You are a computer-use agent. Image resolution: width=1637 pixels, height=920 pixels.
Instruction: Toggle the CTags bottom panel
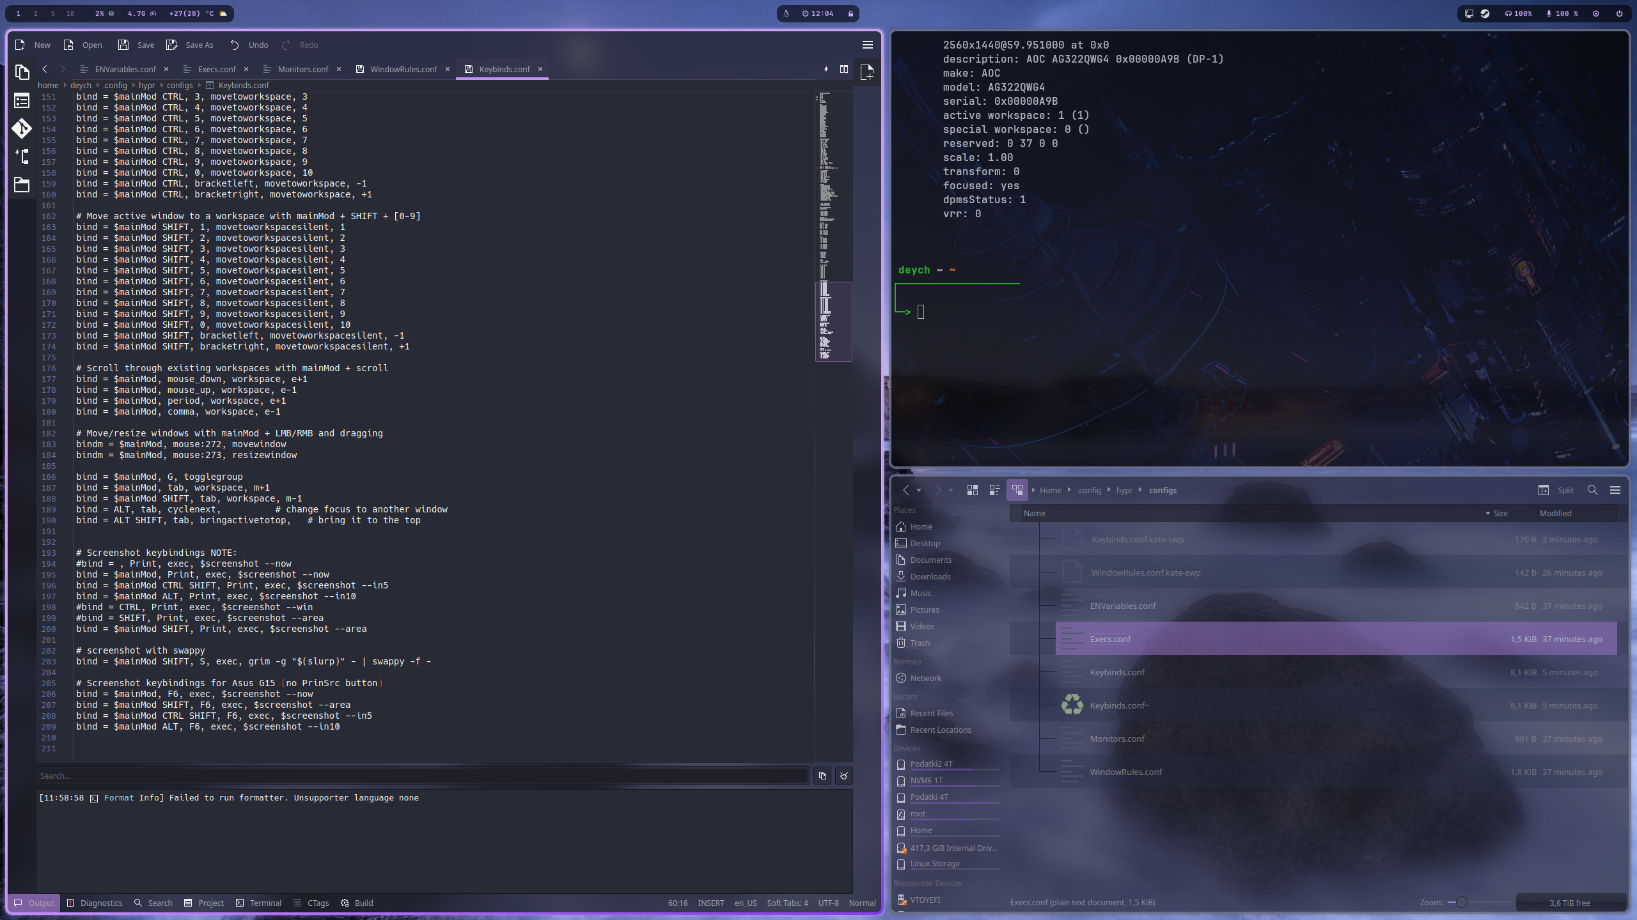(311, 903)
